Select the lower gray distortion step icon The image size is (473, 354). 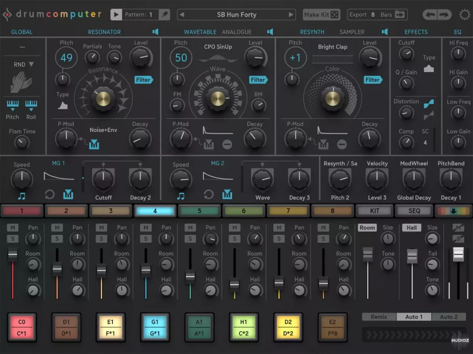pyautogui.click(x=429, y=115)
